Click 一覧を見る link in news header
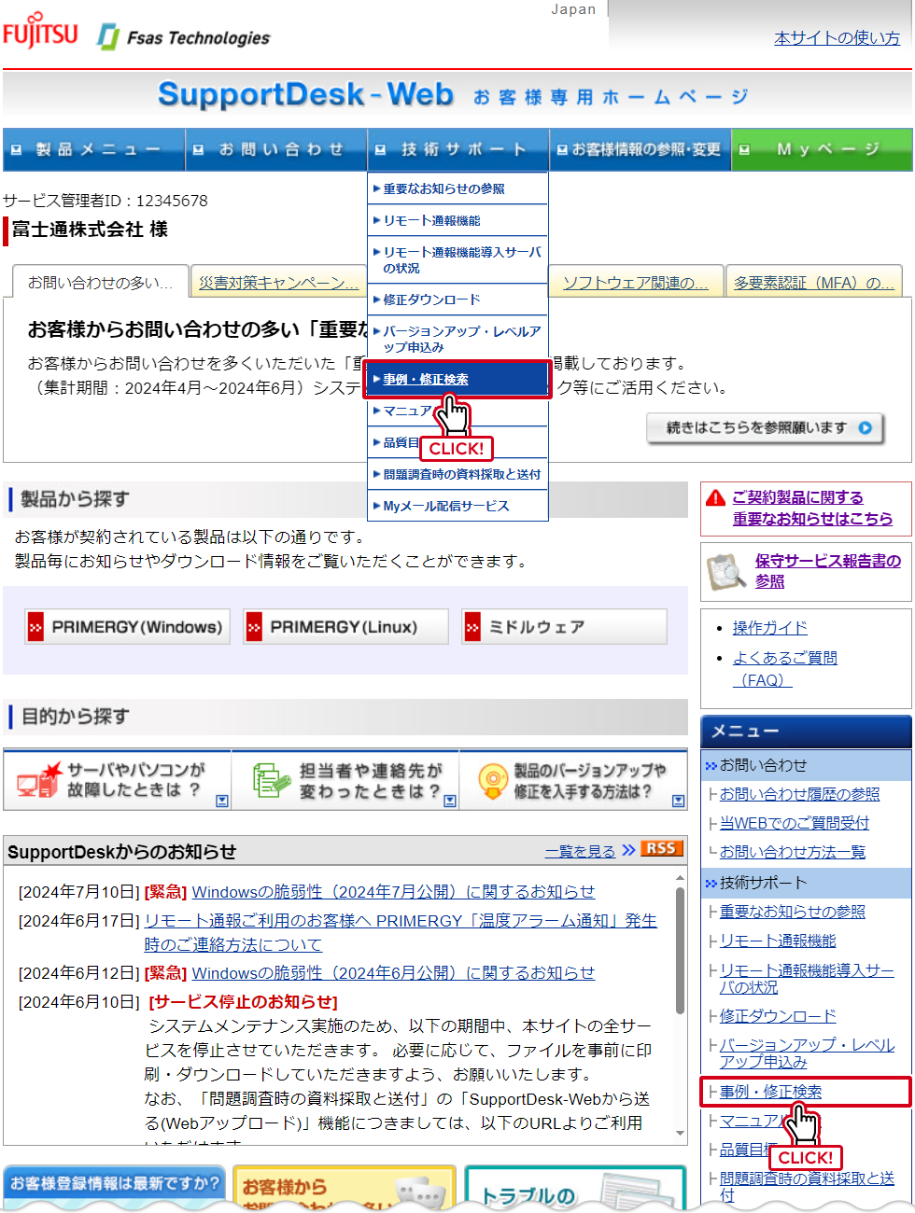This screenshot has height=1213, width=915. pyautogui.click(x=580, y=851)
